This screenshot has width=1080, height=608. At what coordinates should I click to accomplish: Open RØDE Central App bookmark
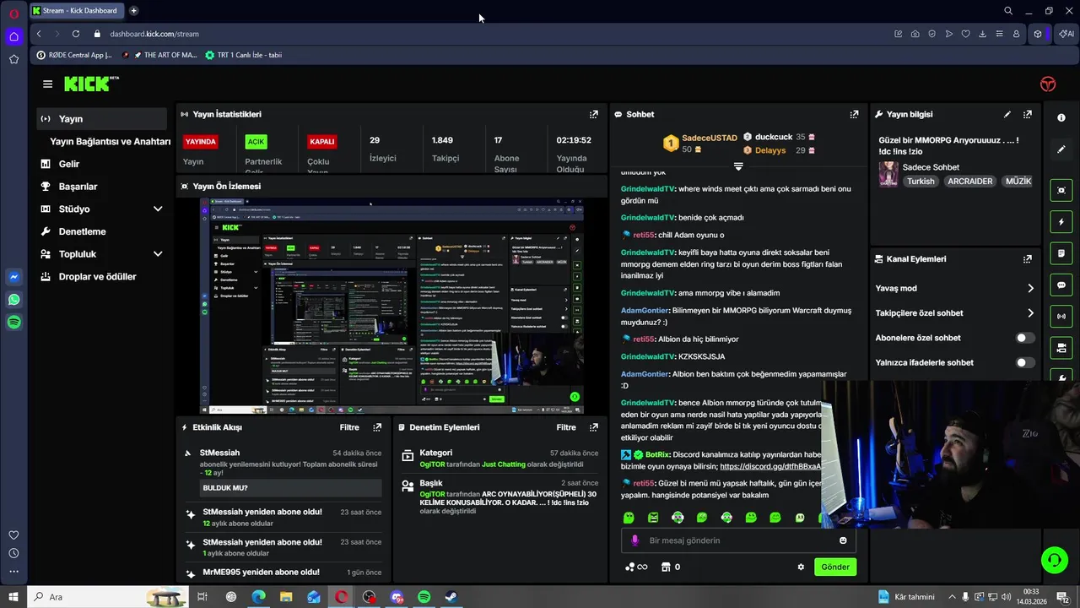coord(74,55)
